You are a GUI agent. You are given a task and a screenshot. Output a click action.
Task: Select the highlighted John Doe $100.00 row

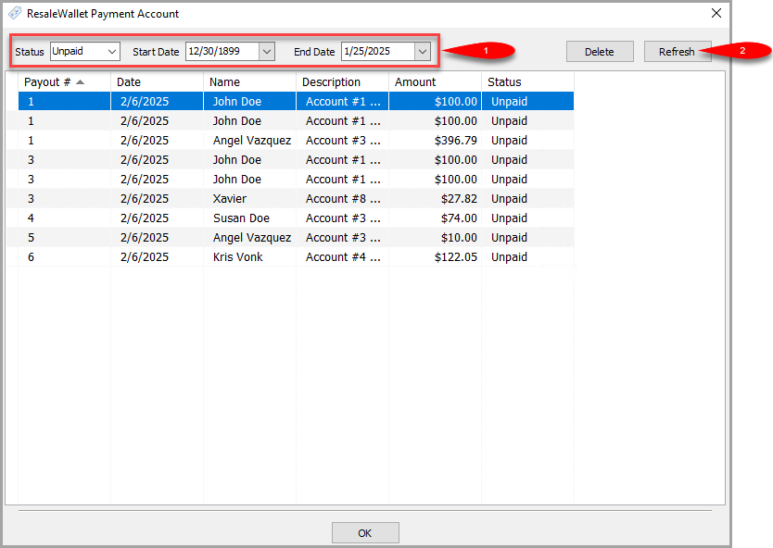296,102
